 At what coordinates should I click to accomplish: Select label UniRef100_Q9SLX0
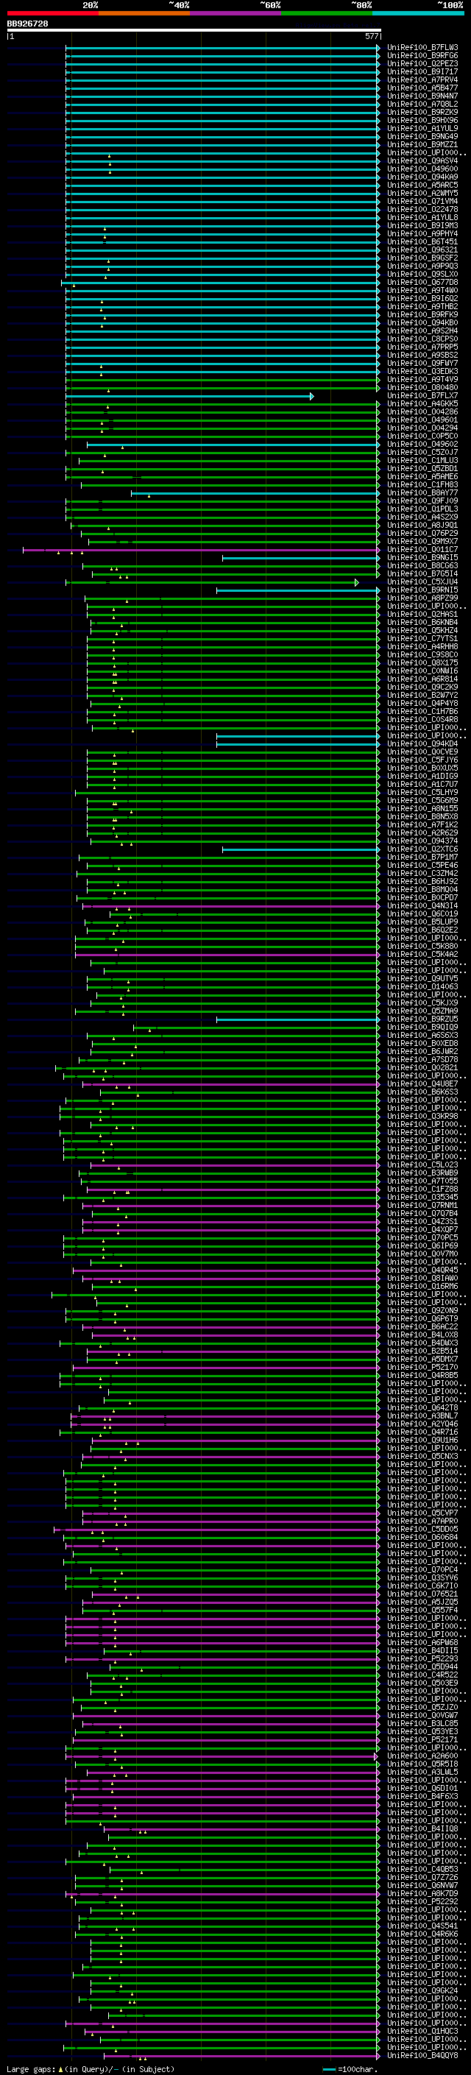pyautogui.click(x=422, y=274)
